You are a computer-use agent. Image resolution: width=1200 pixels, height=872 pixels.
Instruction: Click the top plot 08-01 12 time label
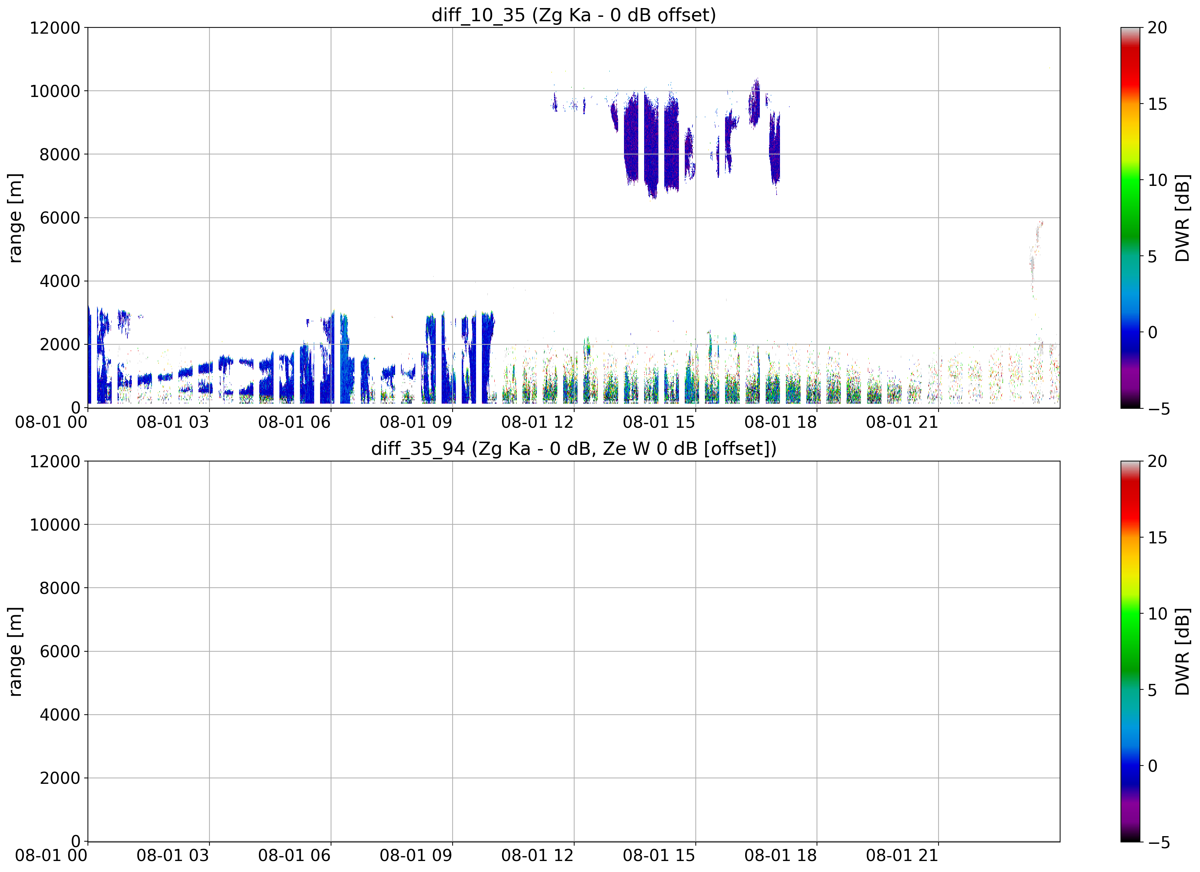pos(538,422)
